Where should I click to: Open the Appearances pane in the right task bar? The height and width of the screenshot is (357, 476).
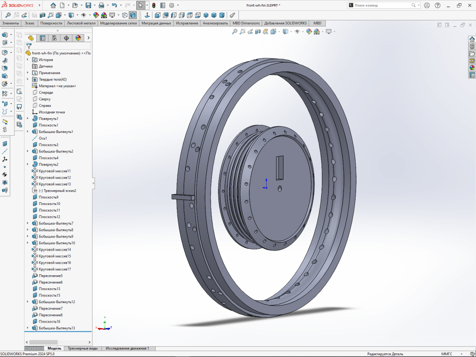[x=472, y=67]
